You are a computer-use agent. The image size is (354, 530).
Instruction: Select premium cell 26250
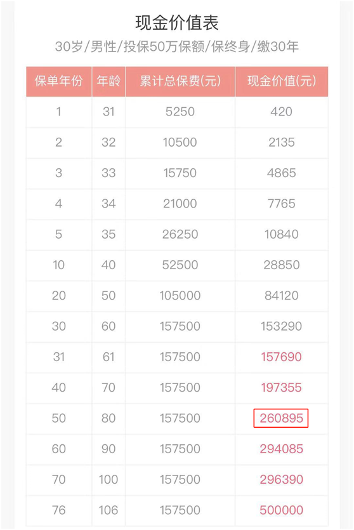pyautogui.click(x=180, y=234)
